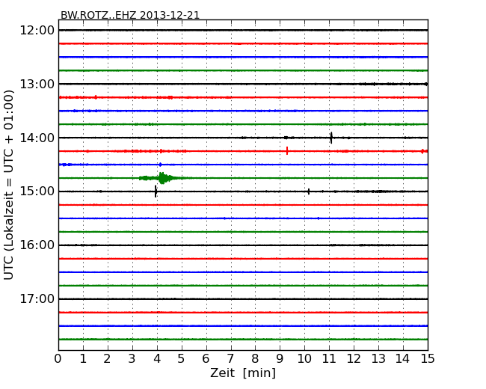Click the red spike near minute 9
The image size is (486, 389).
(287, 151)
